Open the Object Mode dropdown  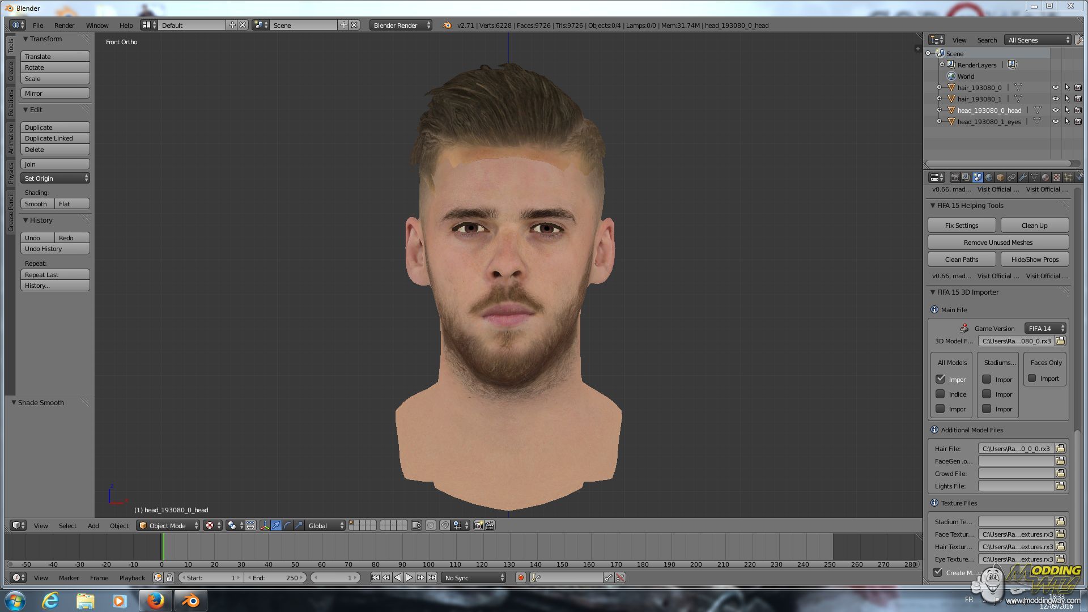[168, 526]
